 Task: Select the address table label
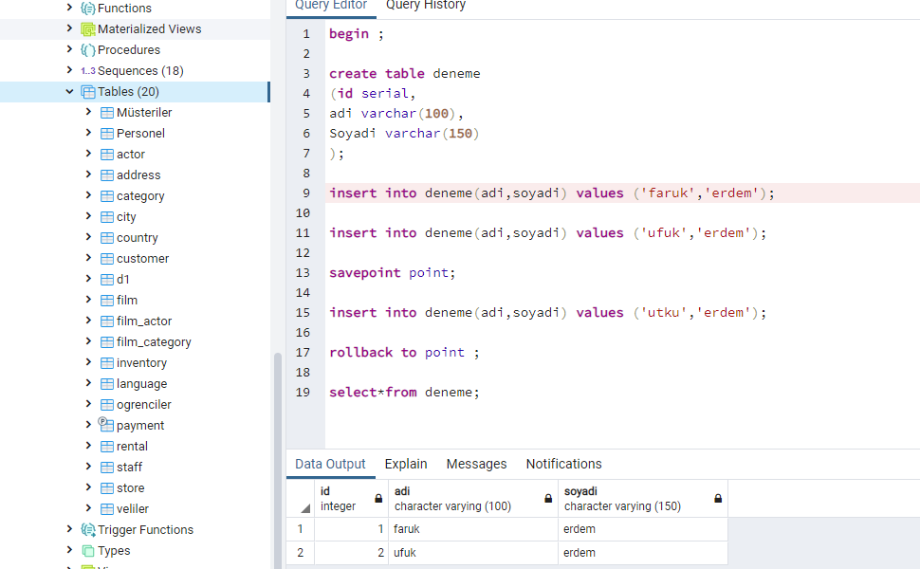pyautogui.click(x=138, y=175)
